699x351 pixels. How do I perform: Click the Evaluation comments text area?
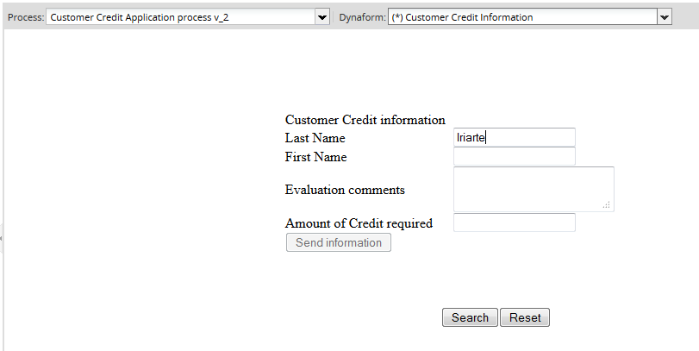point(533,188)
